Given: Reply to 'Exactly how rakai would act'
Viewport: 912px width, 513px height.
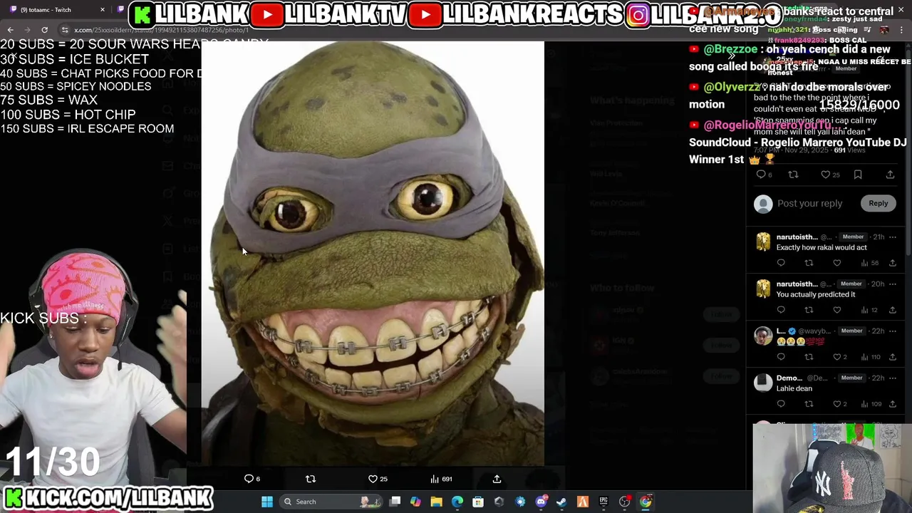Looking at the screenshot, I should point(781,263).
